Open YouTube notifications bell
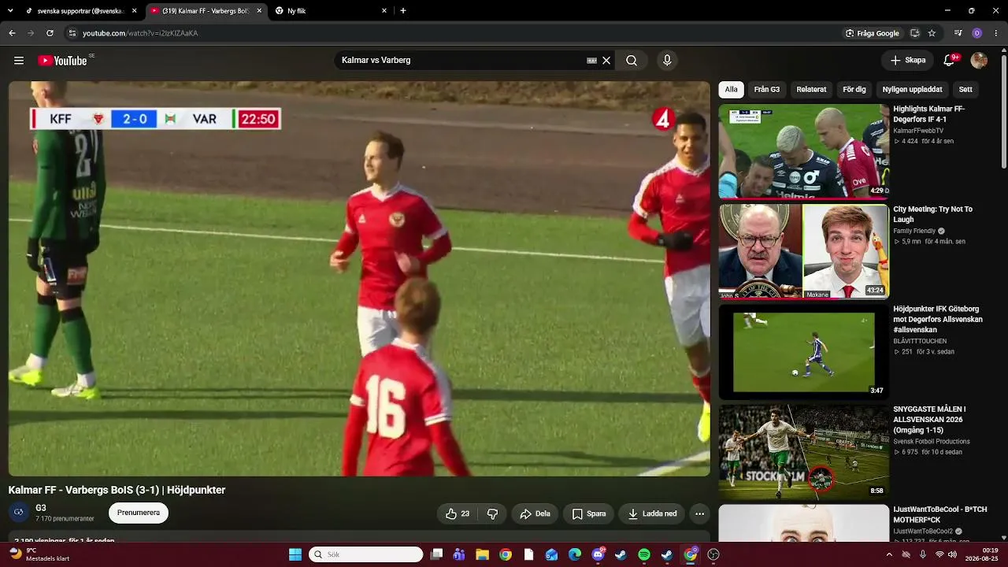This screenshot has width=1008, height=567. pos(949,61)
